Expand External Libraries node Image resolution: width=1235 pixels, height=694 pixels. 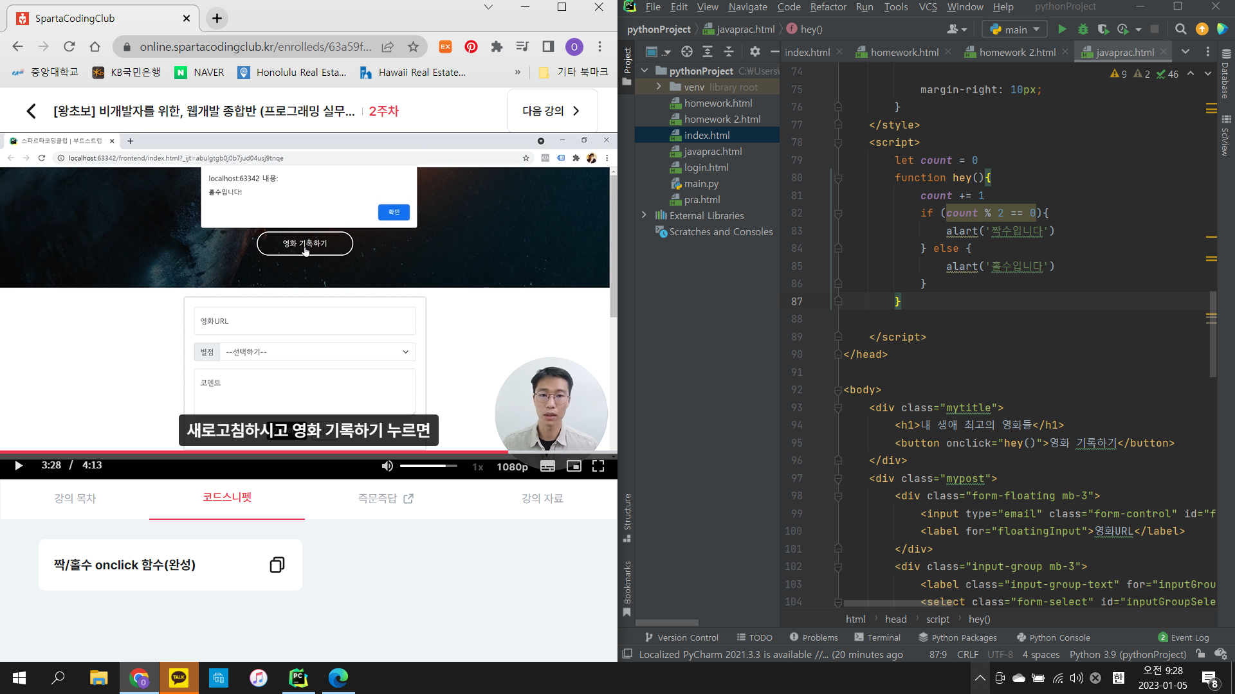[645, 215]
